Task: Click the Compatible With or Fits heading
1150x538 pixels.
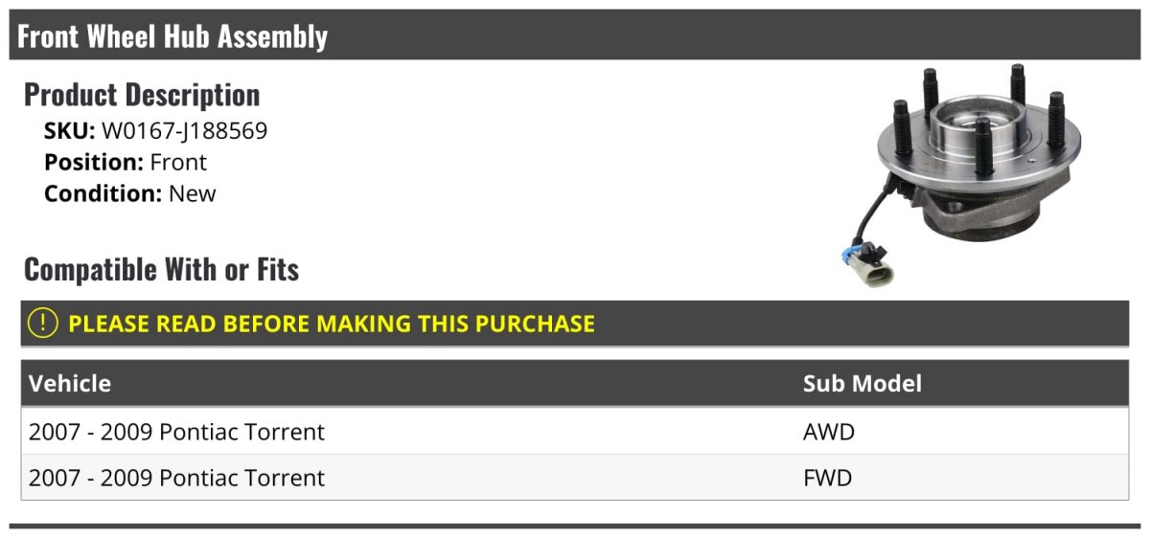Action: [162, 269]
